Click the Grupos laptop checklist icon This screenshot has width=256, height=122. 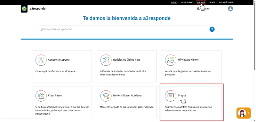point(171,96)
